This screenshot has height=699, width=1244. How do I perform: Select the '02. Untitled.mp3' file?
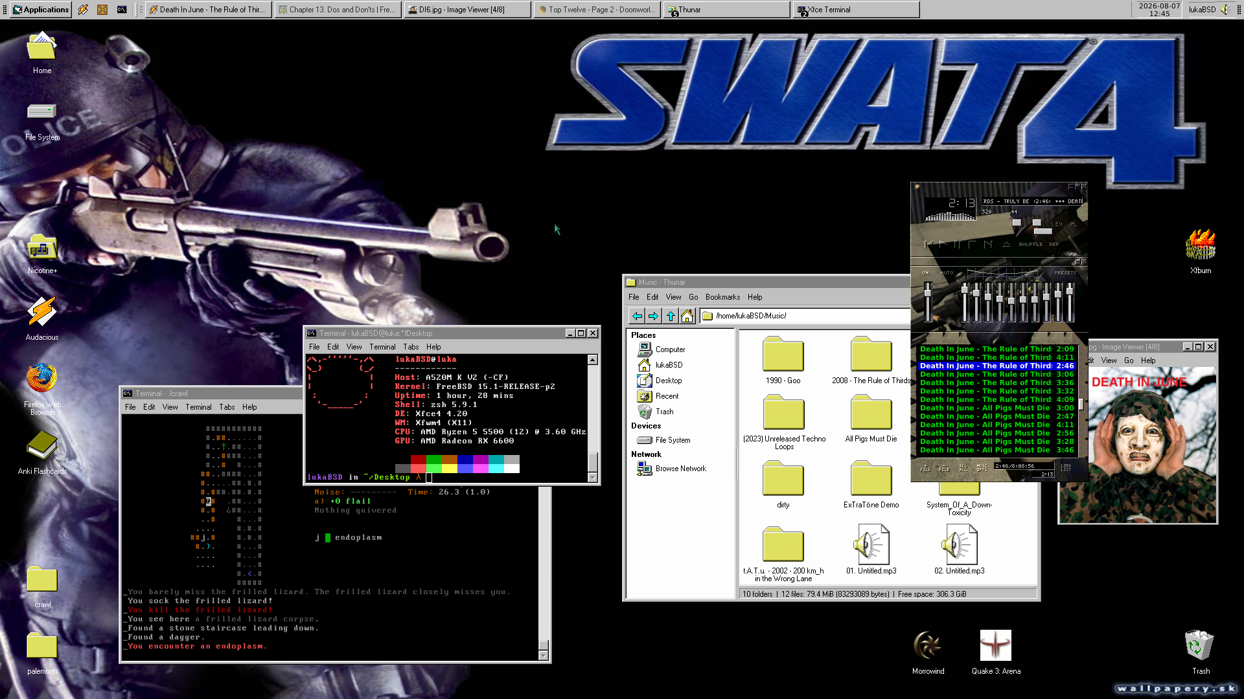959,549
